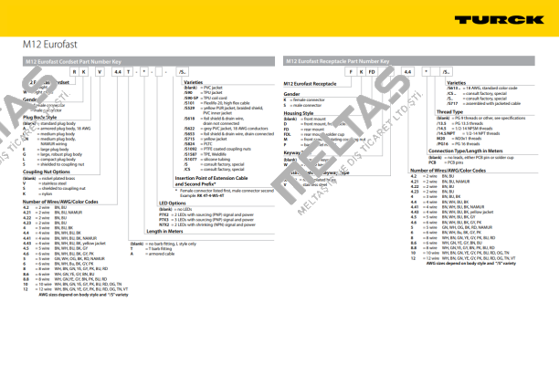Click the 'FD' box in the receptacle part number
This screenshot has width=559, height=365.
click(372, 72)
